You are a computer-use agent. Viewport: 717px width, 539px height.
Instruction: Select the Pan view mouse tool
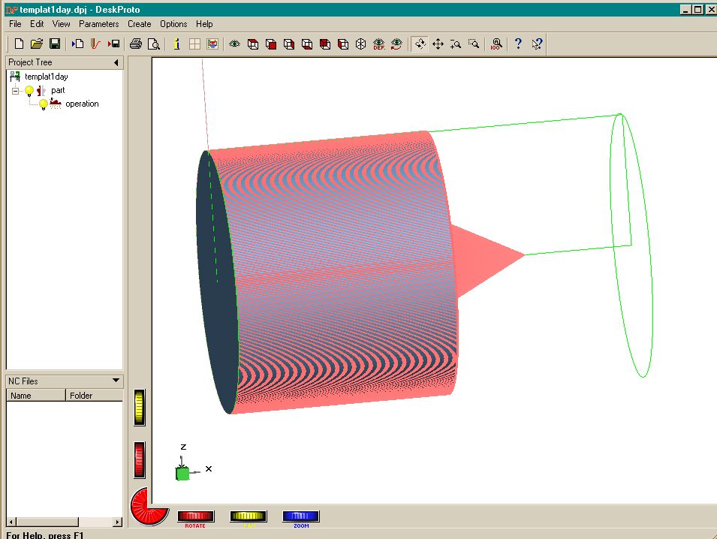click(x=438, y=44)
